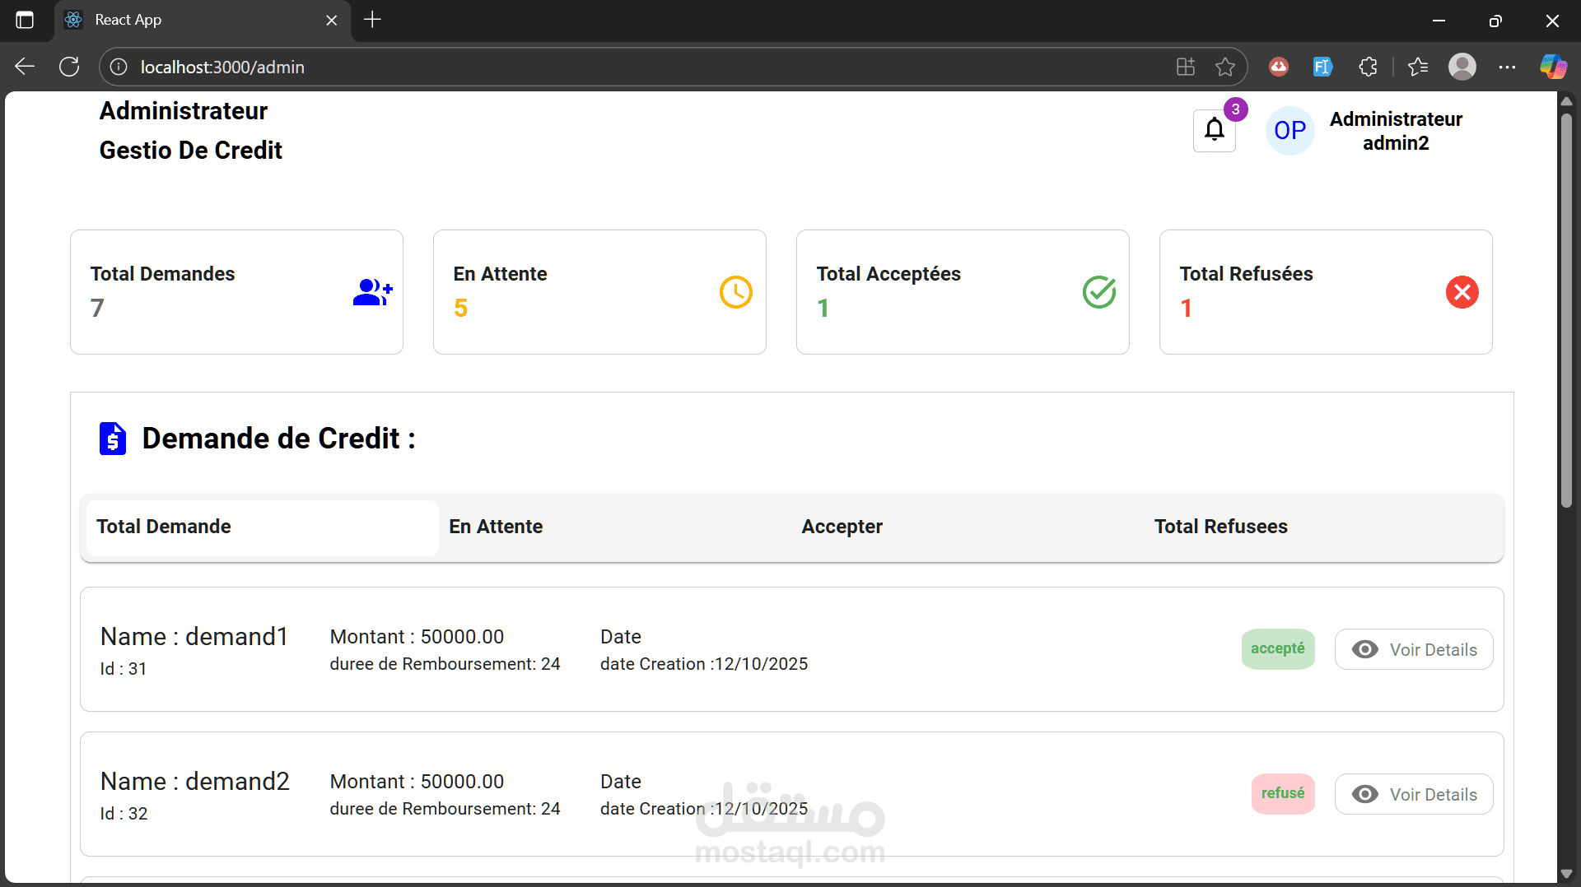Open the blue FI extension icon
The height and width of the screenshot is (887, 1581).
pyautogui.click(x=1322, y=67)
